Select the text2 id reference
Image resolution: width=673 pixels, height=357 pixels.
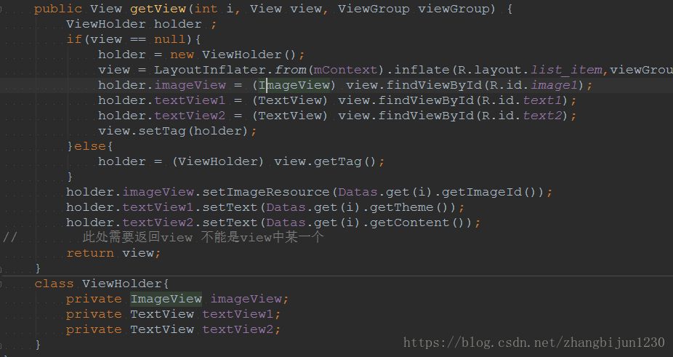click(x=542, y=116)
